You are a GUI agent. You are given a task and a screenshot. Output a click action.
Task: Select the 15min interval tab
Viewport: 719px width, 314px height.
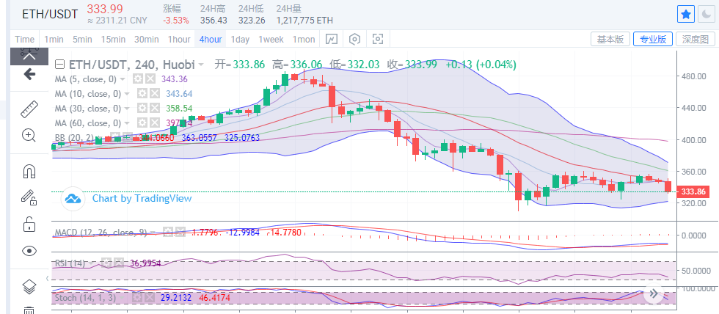113,39
